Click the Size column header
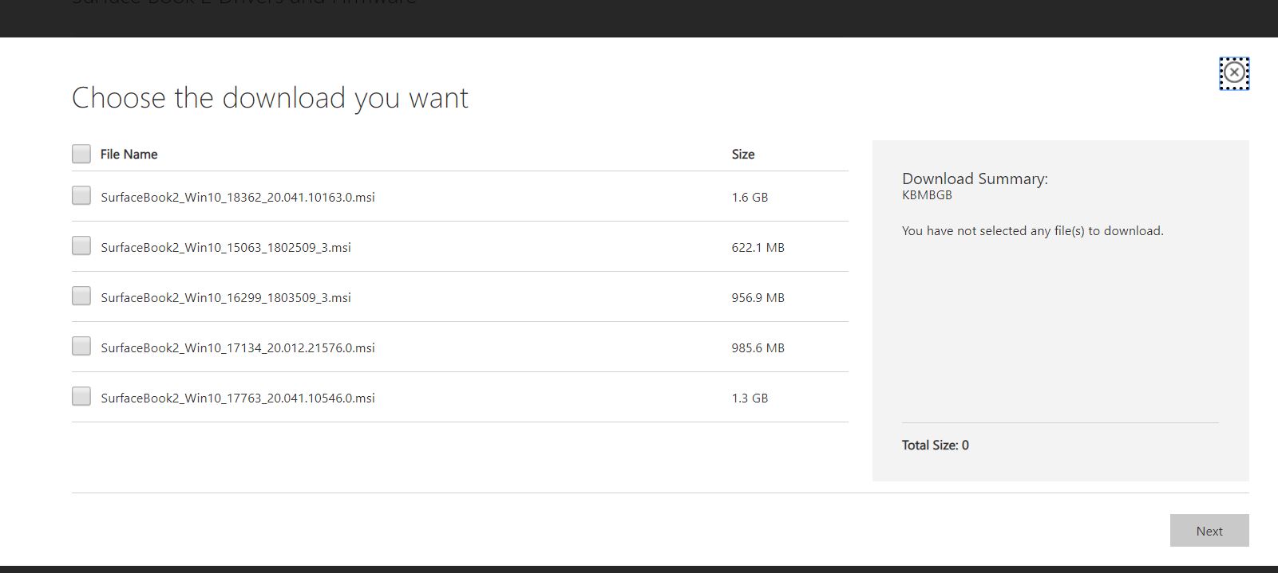Viewport: 1278px width, 573px height. (x=743, y=155)
